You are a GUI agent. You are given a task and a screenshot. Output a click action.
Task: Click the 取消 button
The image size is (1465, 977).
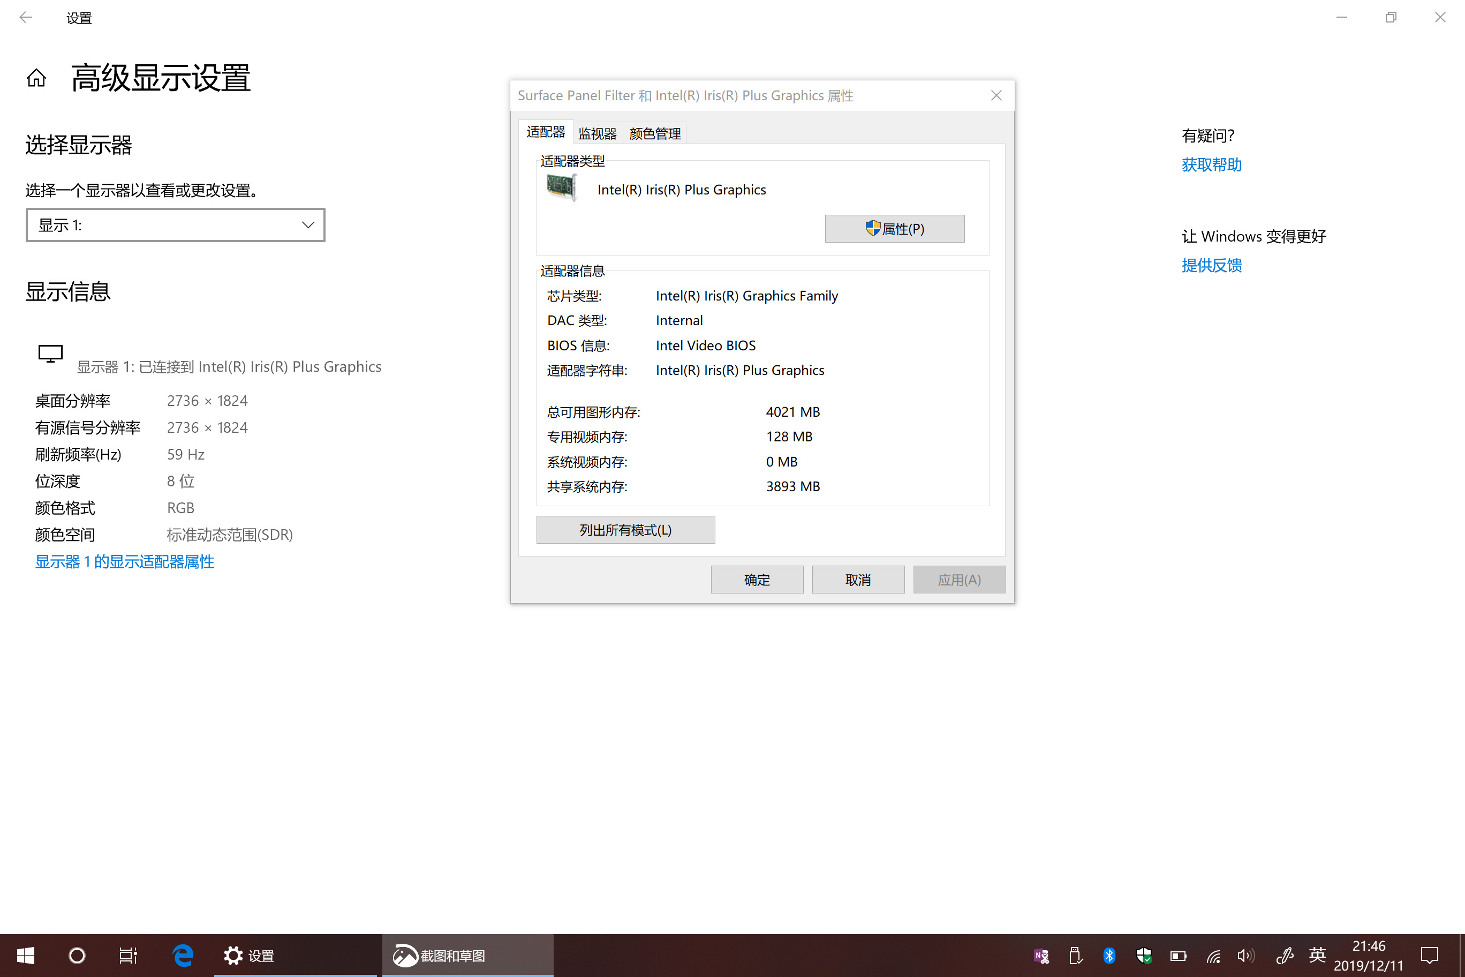point(858,580)
